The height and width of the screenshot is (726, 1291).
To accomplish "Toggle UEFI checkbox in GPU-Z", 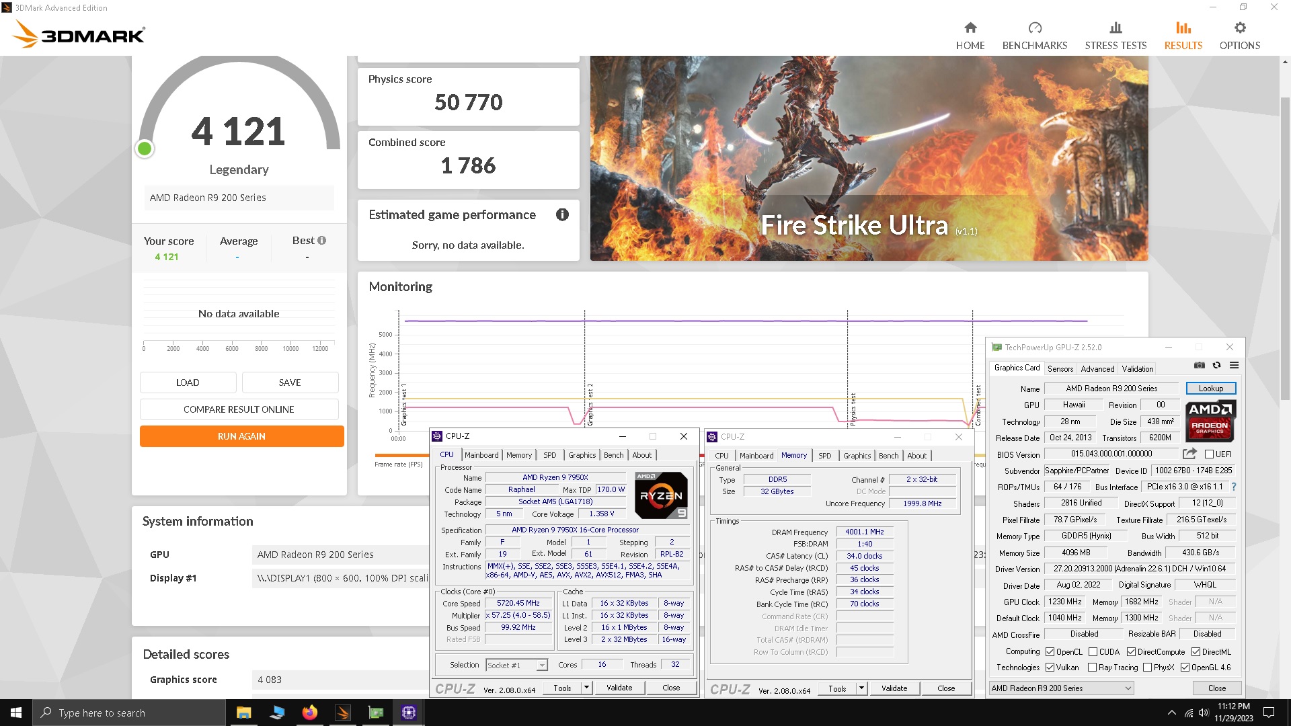I will (x=1209, y=454).
